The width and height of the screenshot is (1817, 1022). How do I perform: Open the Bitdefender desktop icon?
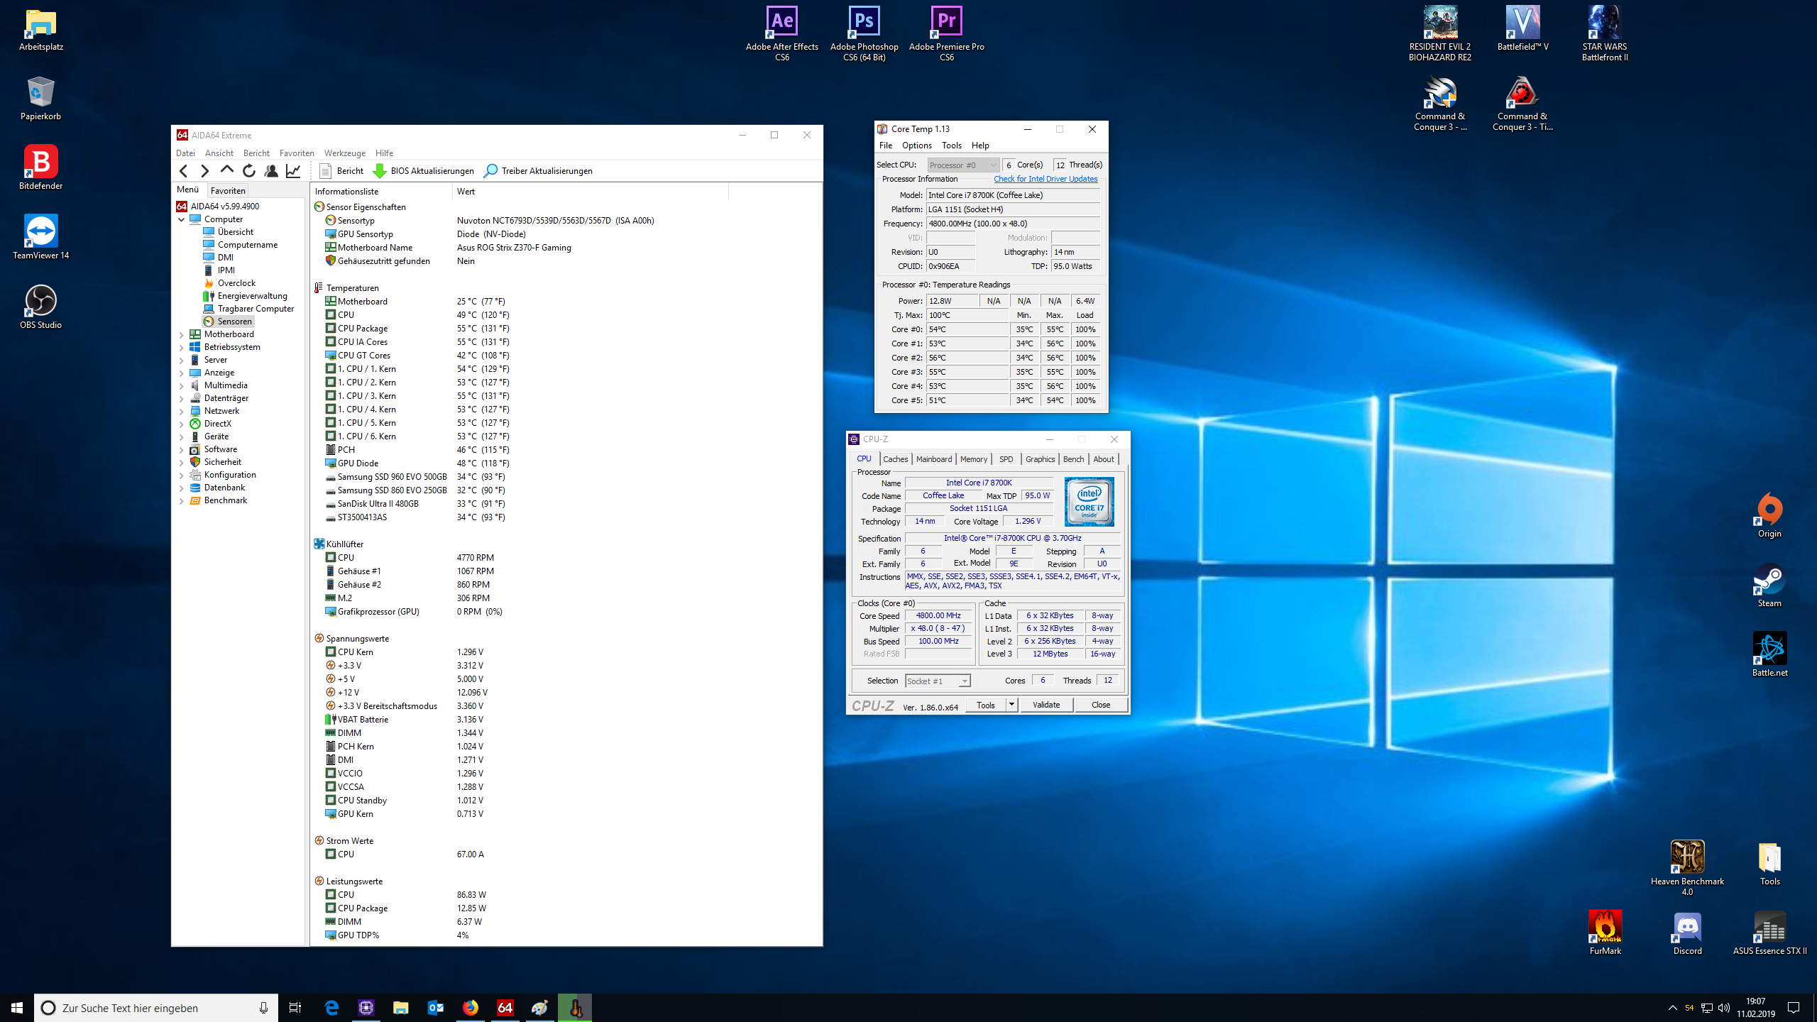click(40, 167)
